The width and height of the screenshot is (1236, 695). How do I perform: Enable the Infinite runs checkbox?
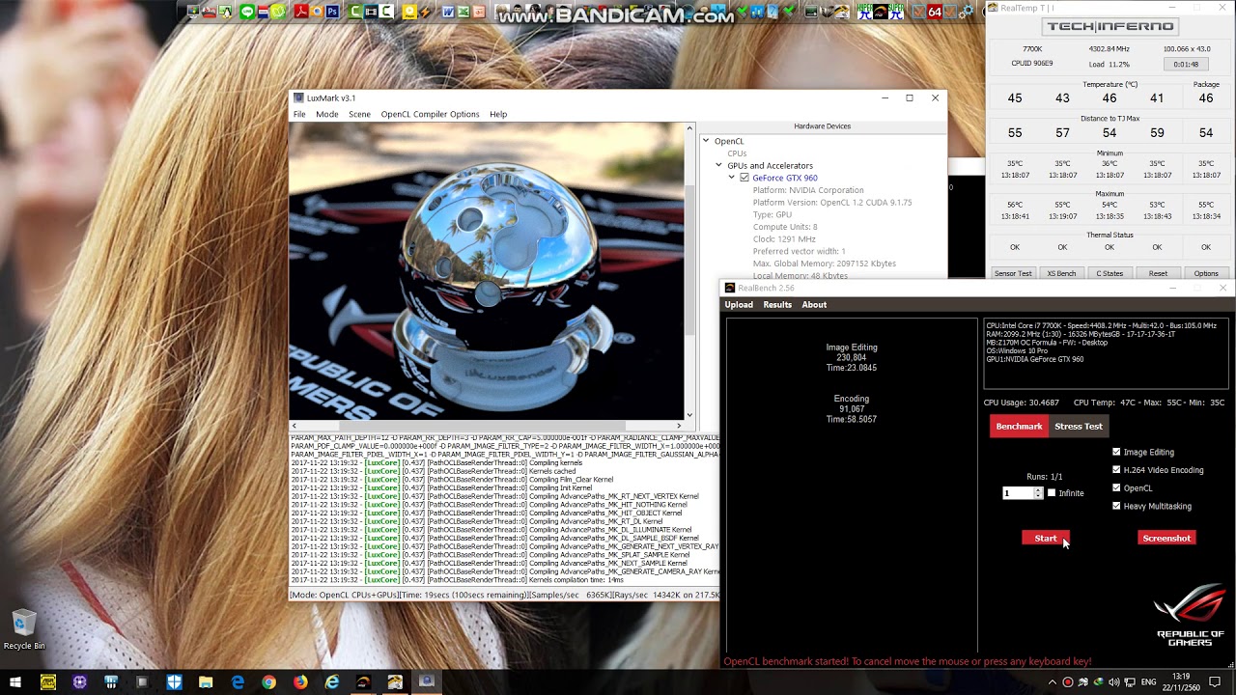(1052, 493)
